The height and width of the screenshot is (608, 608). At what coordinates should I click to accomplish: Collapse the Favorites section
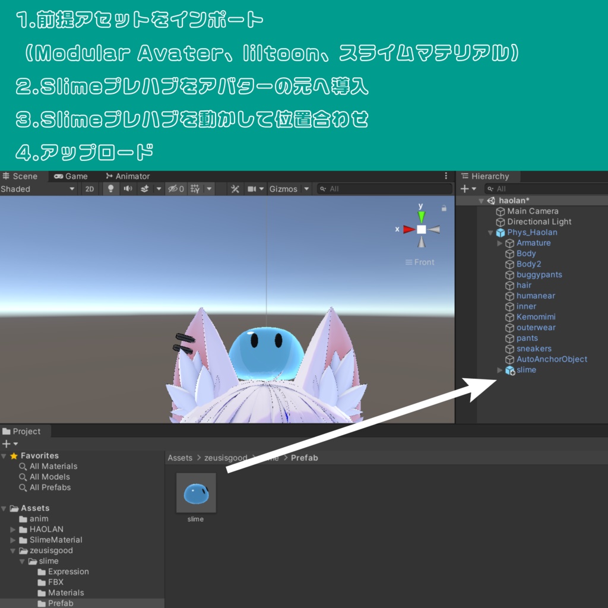4,456
